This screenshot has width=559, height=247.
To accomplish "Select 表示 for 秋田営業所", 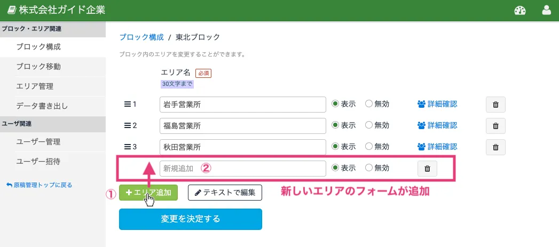I will pos(335,147).
